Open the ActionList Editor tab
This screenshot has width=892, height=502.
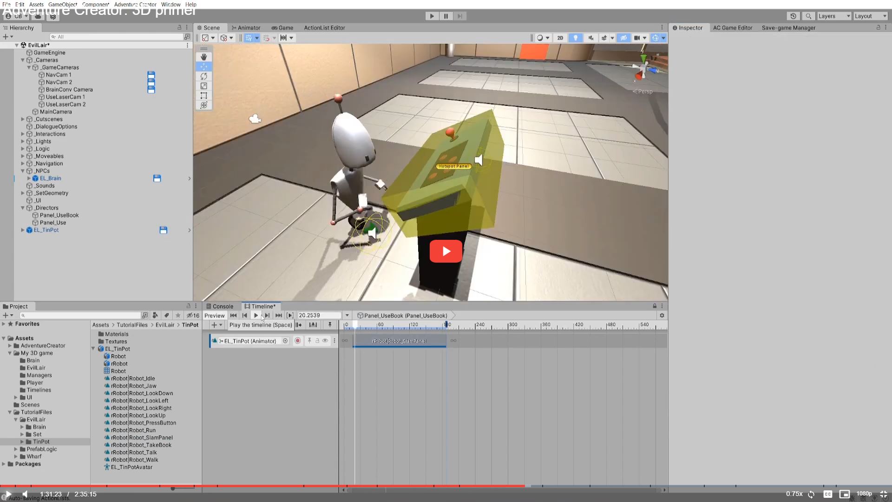pos(324,28)
